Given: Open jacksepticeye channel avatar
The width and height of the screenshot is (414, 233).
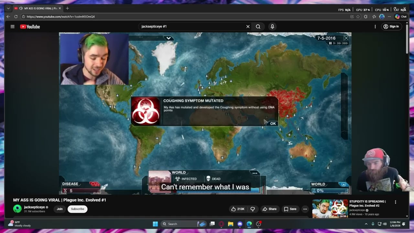Looking at the screenshot, I should (x=17, y=209).
